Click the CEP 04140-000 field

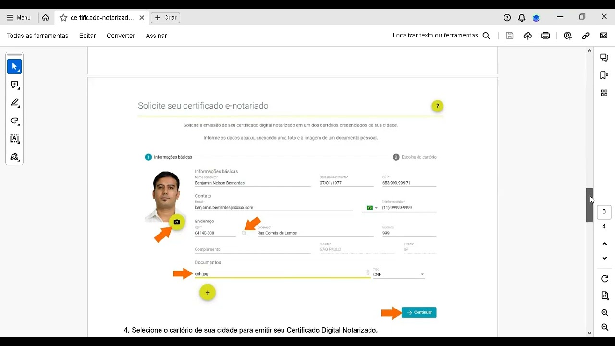click(x=215, y=233)
